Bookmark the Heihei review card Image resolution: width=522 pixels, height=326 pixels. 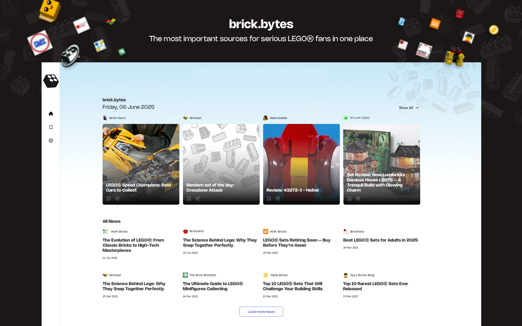269,199
